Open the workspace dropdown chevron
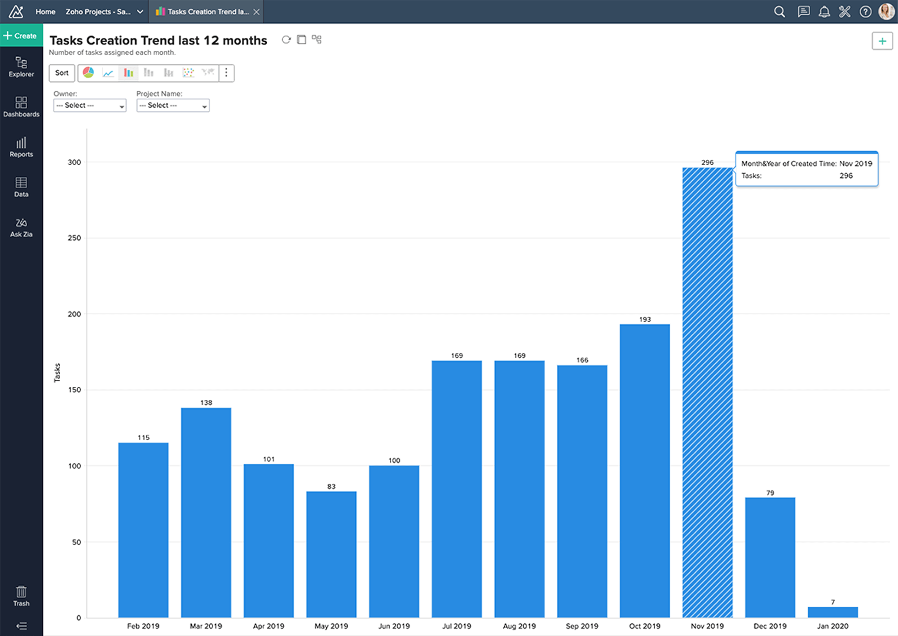Image resolution: width=898 pixels, height=636 pixels. (x=140, y=12)
